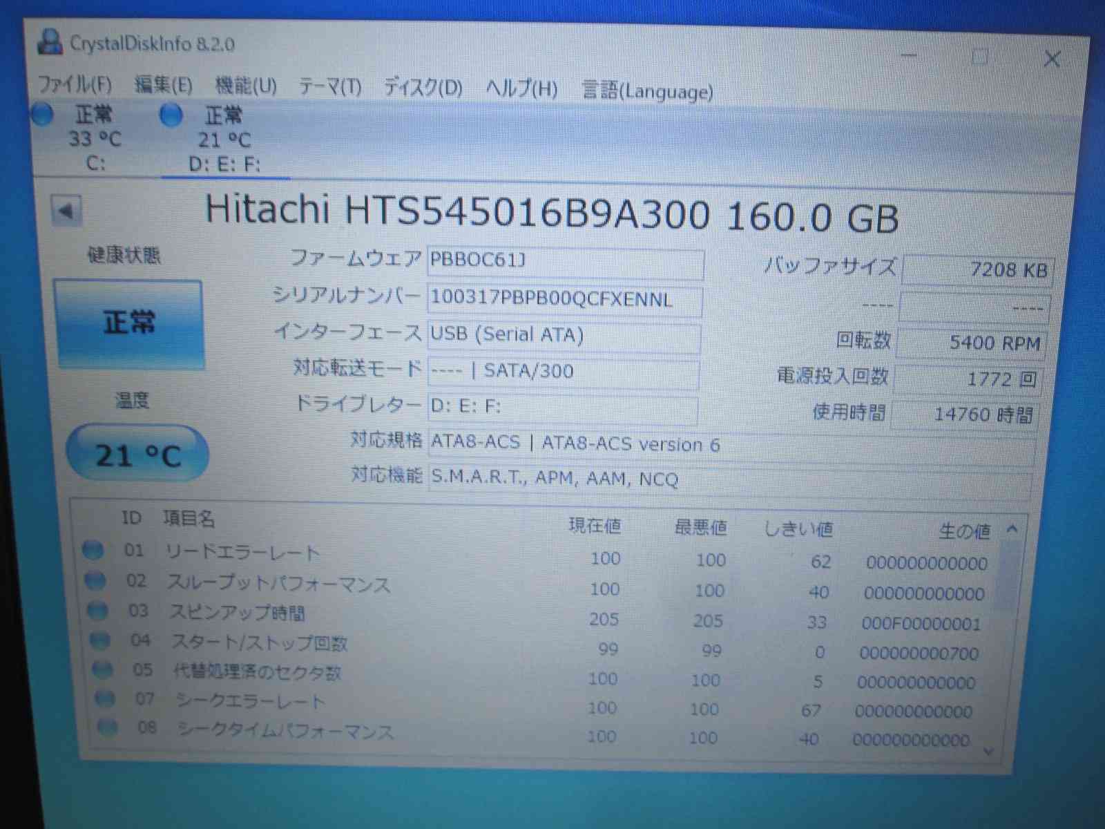This screenshot has height=829, width=1105.
Task: Close the CrystalDiskInfo window
Action: pos(1052,59)
